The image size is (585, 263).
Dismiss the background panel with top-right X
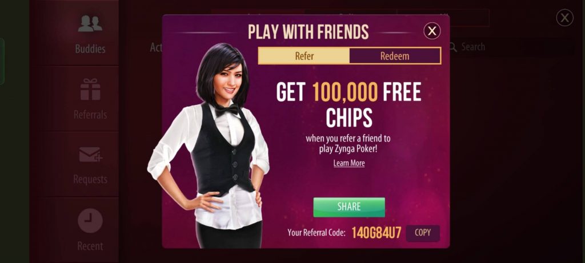tap(564, 18)
